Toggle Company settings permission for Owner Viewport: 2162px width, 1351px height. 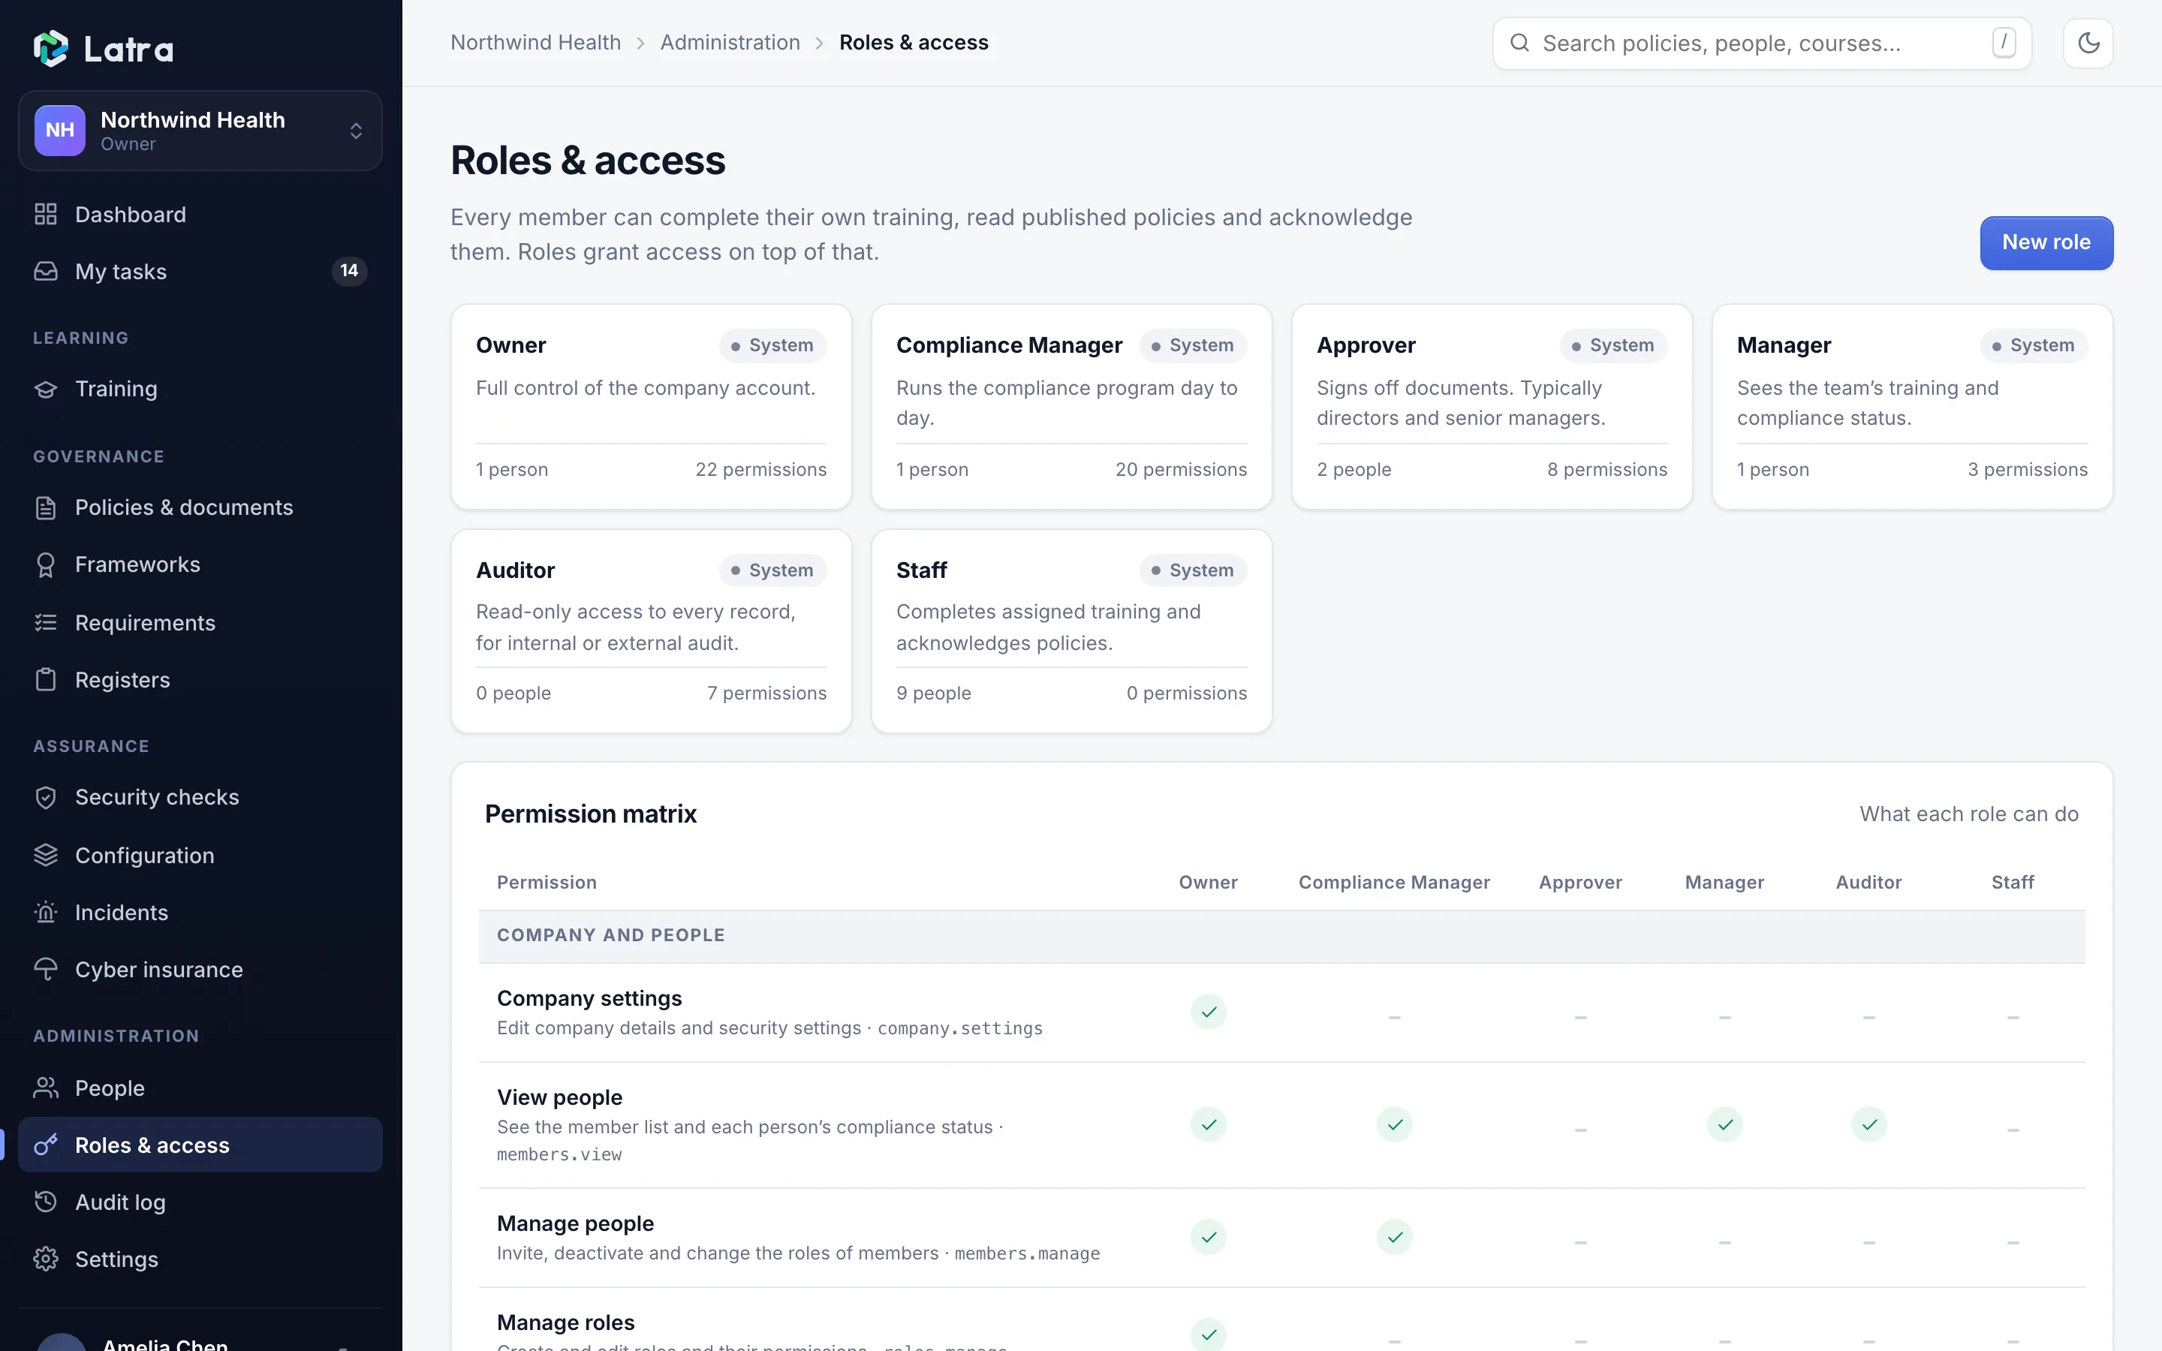(x=1208, y=1012)
